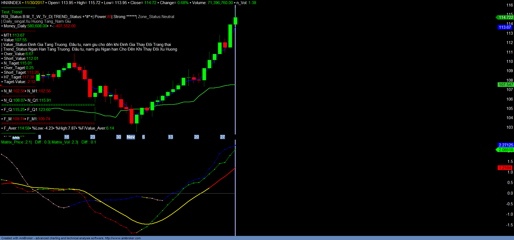Screen dimensions: 514x240
Task: Click the Short_Value:112.01 reading
Action: [x=21, y=58]
